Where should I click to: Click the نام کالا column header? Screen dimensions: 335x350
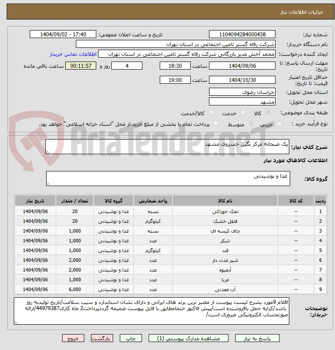(225, 201)
